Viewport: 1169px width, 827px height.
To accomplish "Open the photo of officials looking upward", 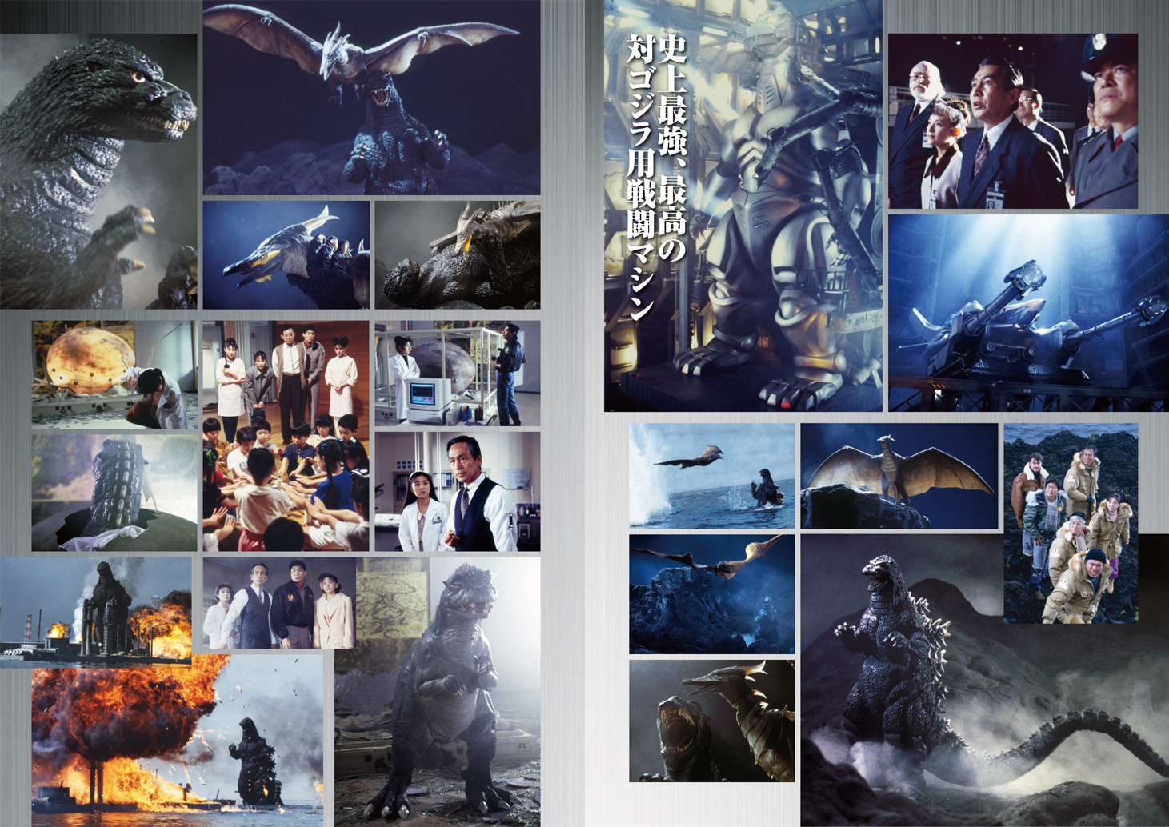I will click(1012, 121).
